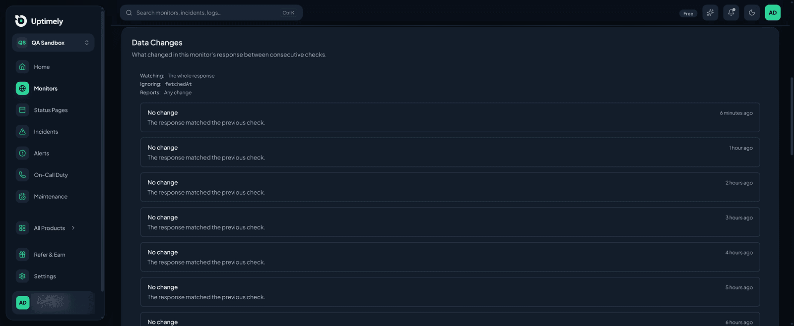Open the Alerts page
The height and width of the screenshot is (326, 794).
tap(42, 154)
